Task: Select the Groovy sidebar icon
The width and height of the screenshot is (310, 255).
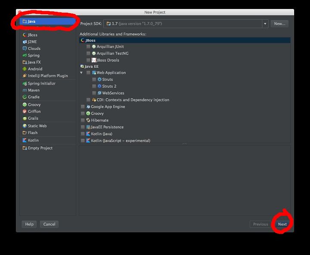Action: pyautogui.click(x=25, y=104)
